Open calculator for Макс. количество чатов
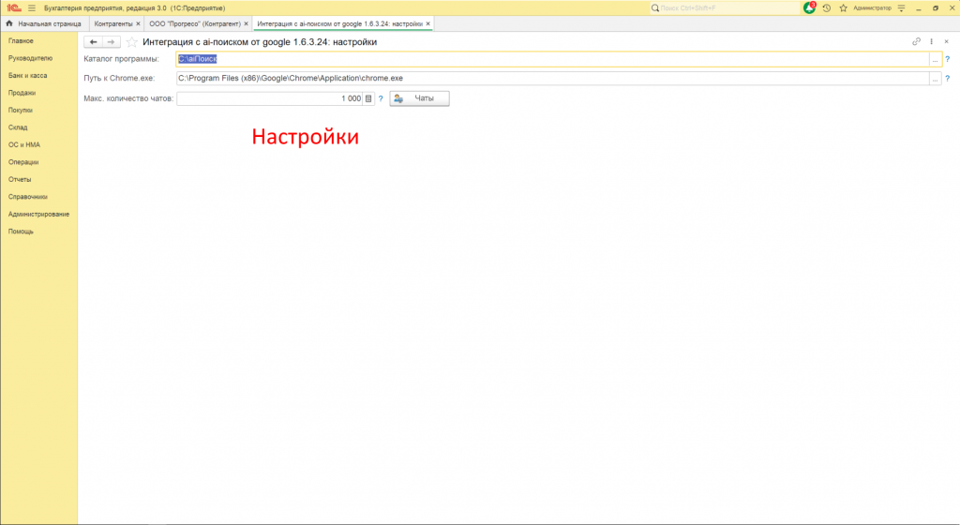Screen dimensions: 960x525 pyautogui.click(x=368, y=98)
